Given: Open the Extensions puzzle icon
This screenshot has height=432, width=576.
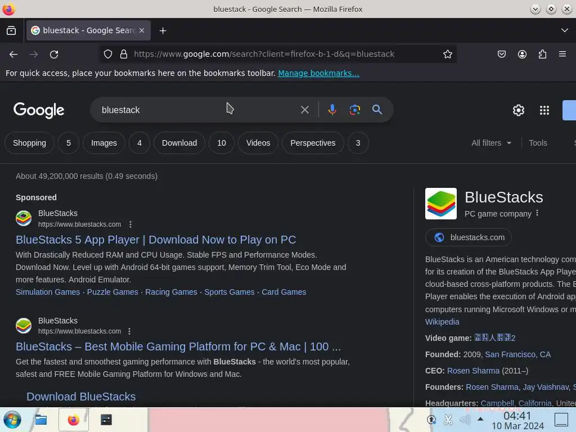Looking at the screenshot, I should 542,55.
